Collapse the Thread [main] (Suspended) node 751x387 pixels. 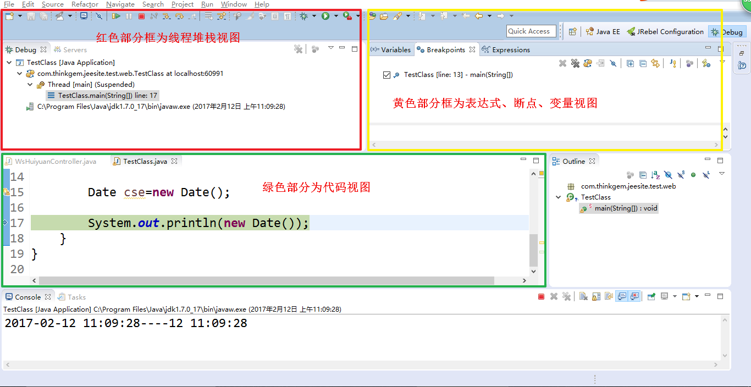(x=31, y=84)
